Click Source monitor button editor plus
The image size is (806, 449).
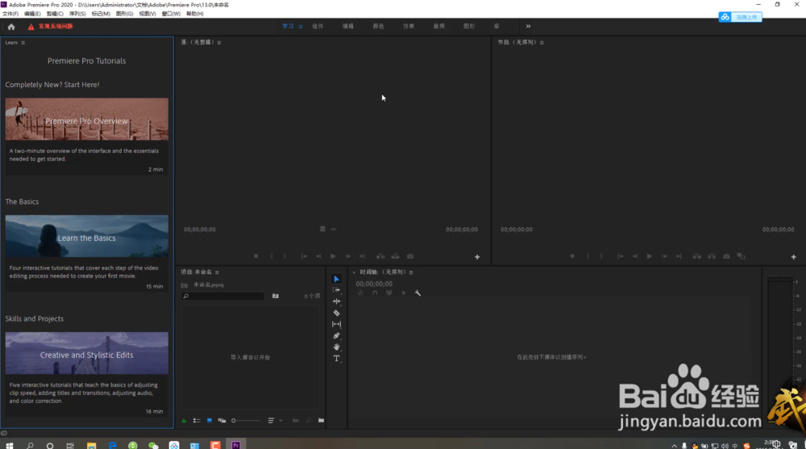click(477, 256)
